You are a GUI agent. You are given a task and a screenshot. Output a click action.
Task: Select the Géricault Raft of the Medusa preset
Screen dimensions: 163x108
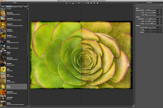(x=14, y=58)
